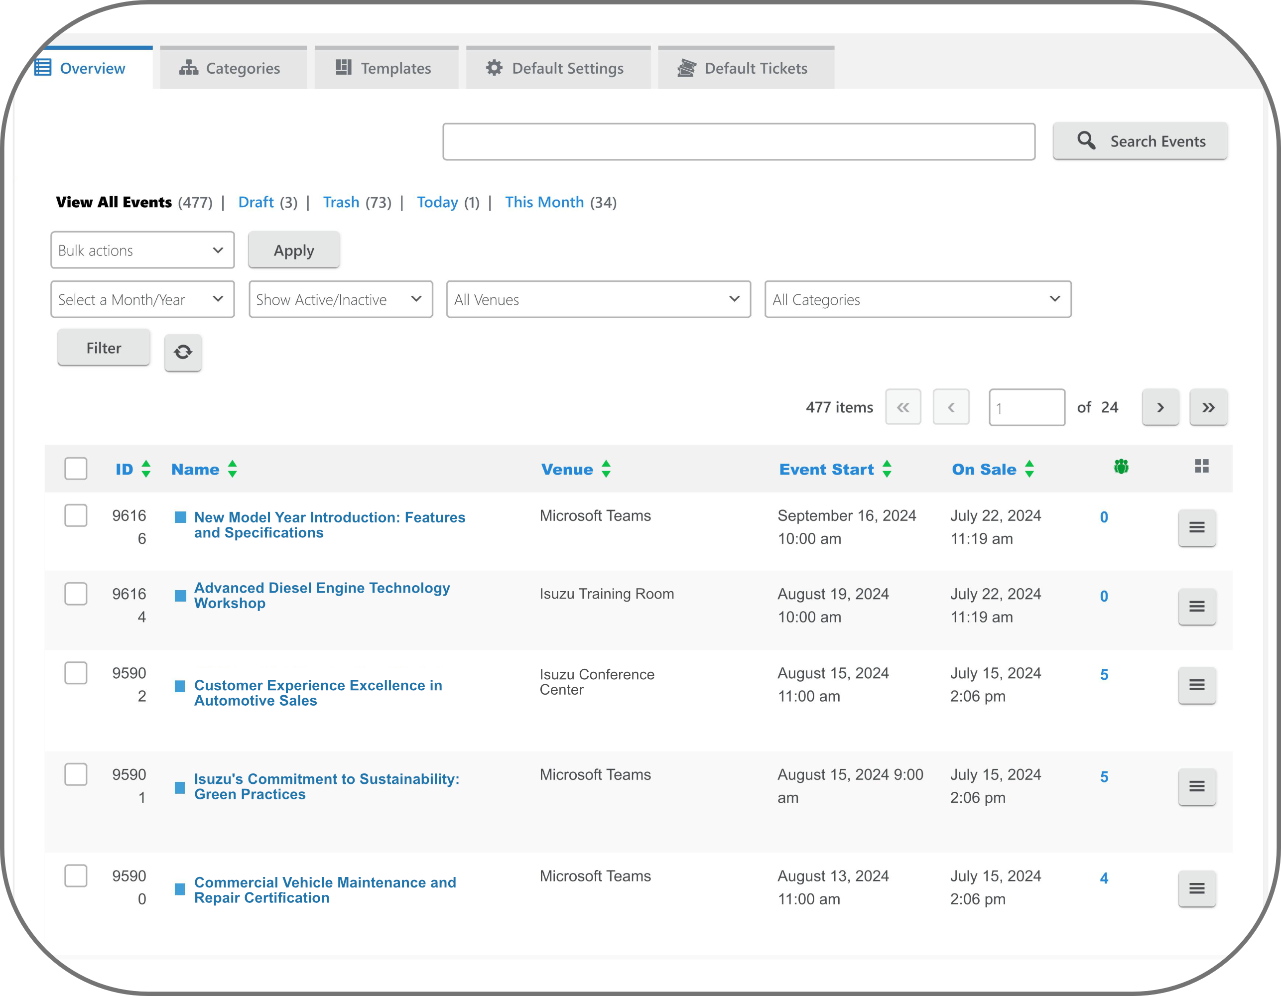
Task: Check the Customer Experience Excellence event checkbox
Action: pos(76,673)
